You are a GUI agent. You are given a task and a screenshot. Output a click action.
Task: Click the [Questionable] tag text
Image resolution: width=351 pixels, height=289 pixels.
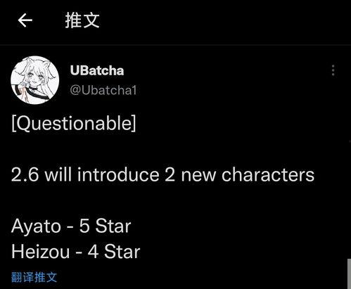pos(74,123)
